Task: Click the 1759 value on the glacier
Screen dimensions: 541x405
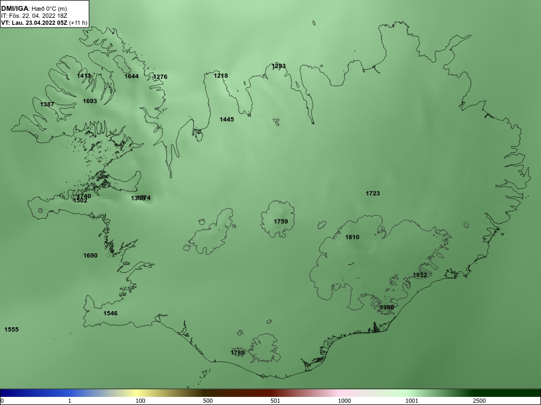Action: (281, 221)
